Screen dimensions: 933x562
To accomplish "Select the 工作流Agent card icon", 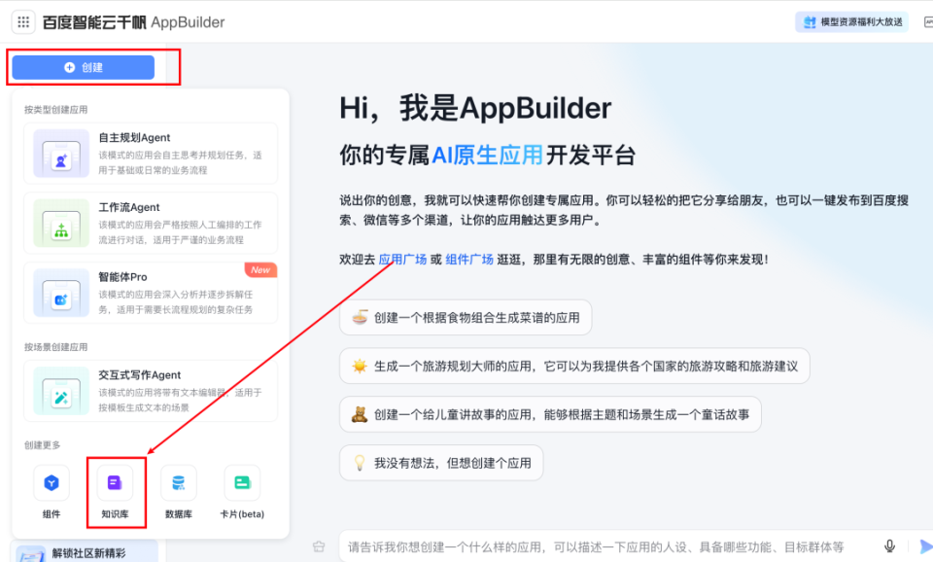I will point(61,224).
